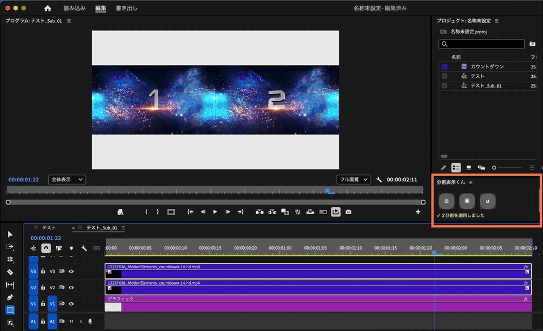Click the Extract button
This screenshot has height=331, width=543.
272,212
